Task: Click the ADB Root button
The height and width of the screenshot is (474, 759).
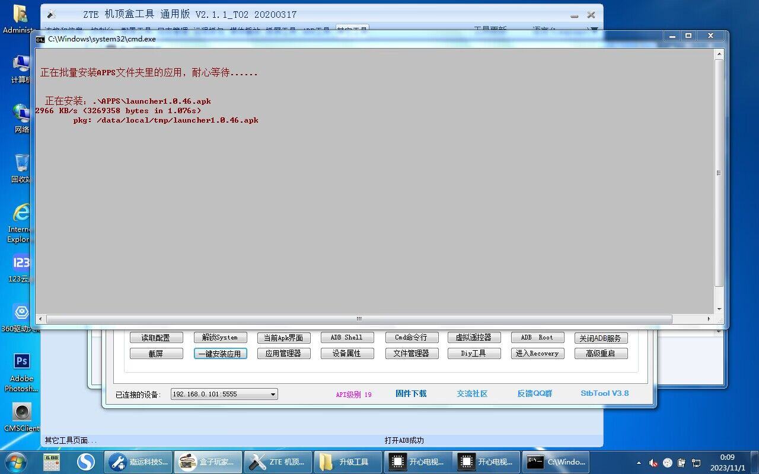Action: coord(537,338)
